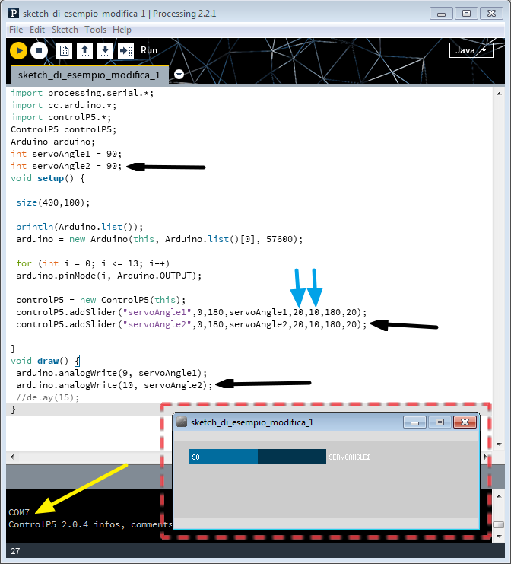Image resolution: width=511 pixels, height=564 pixels.
Task: Run the sketch with the play button
Action: click(x=19, y=50)
